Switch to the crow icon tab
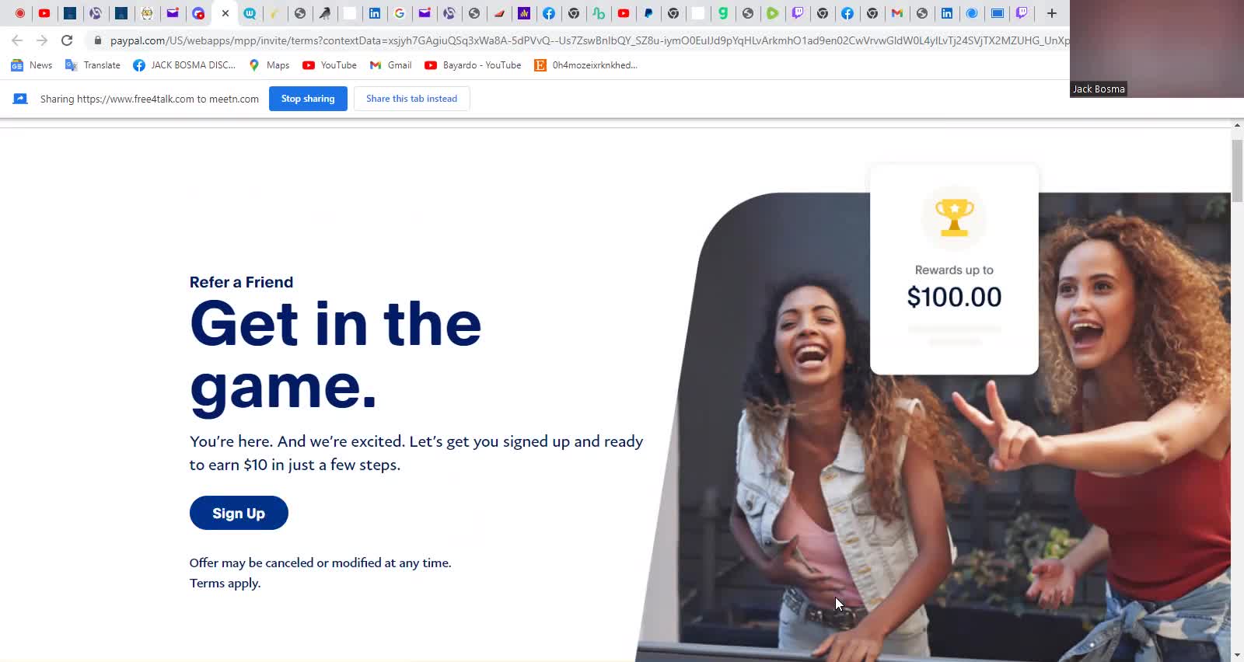The image size is (1244, 662). pos(325,13)
